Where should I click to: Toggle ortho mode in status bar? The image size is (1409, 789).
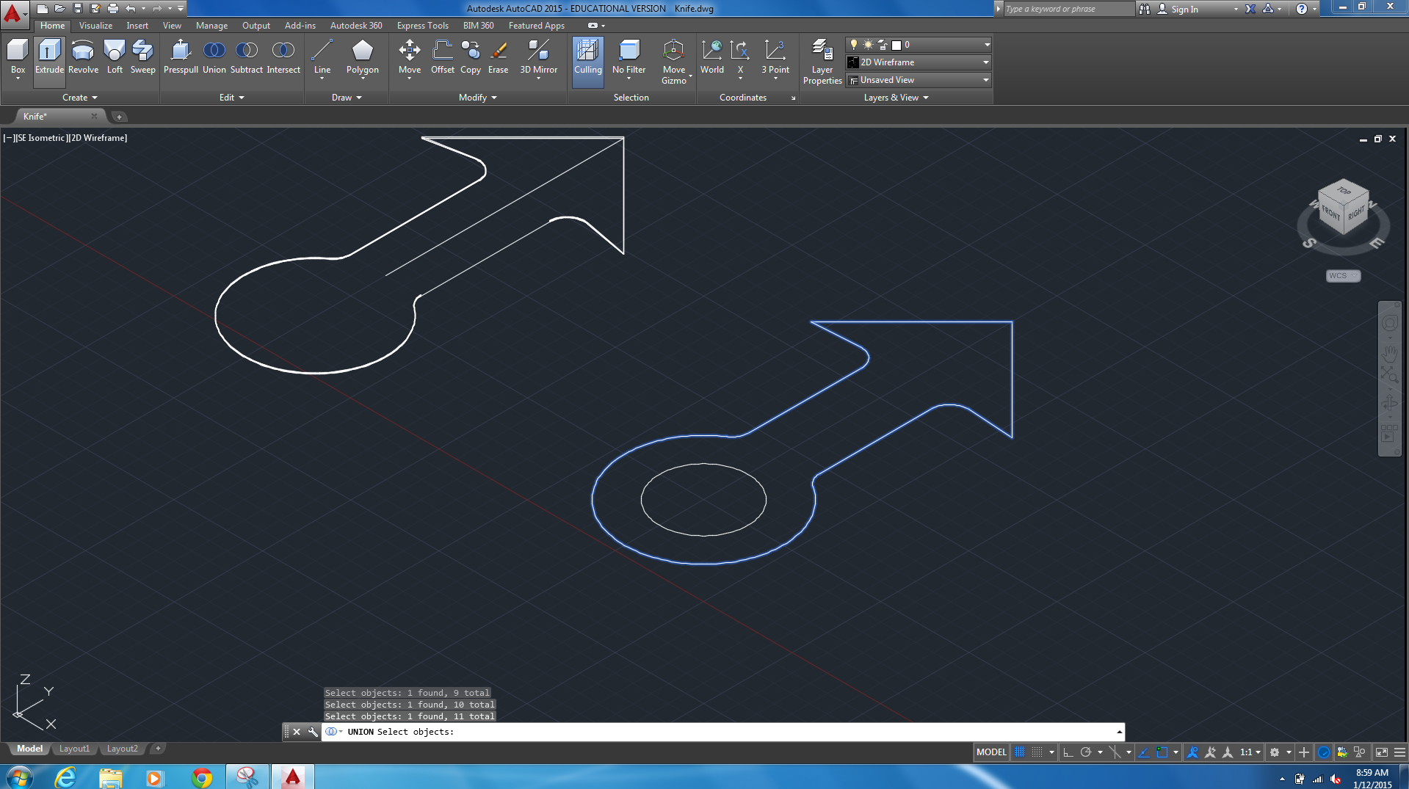pyautogui.click(x=1068, y=752)
